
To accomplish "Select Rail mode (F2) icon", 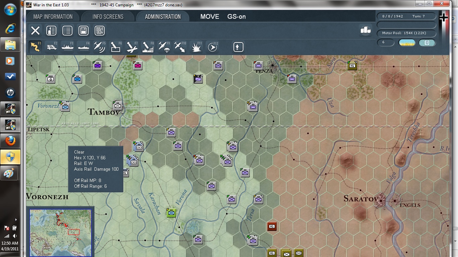I will point(51,47).
